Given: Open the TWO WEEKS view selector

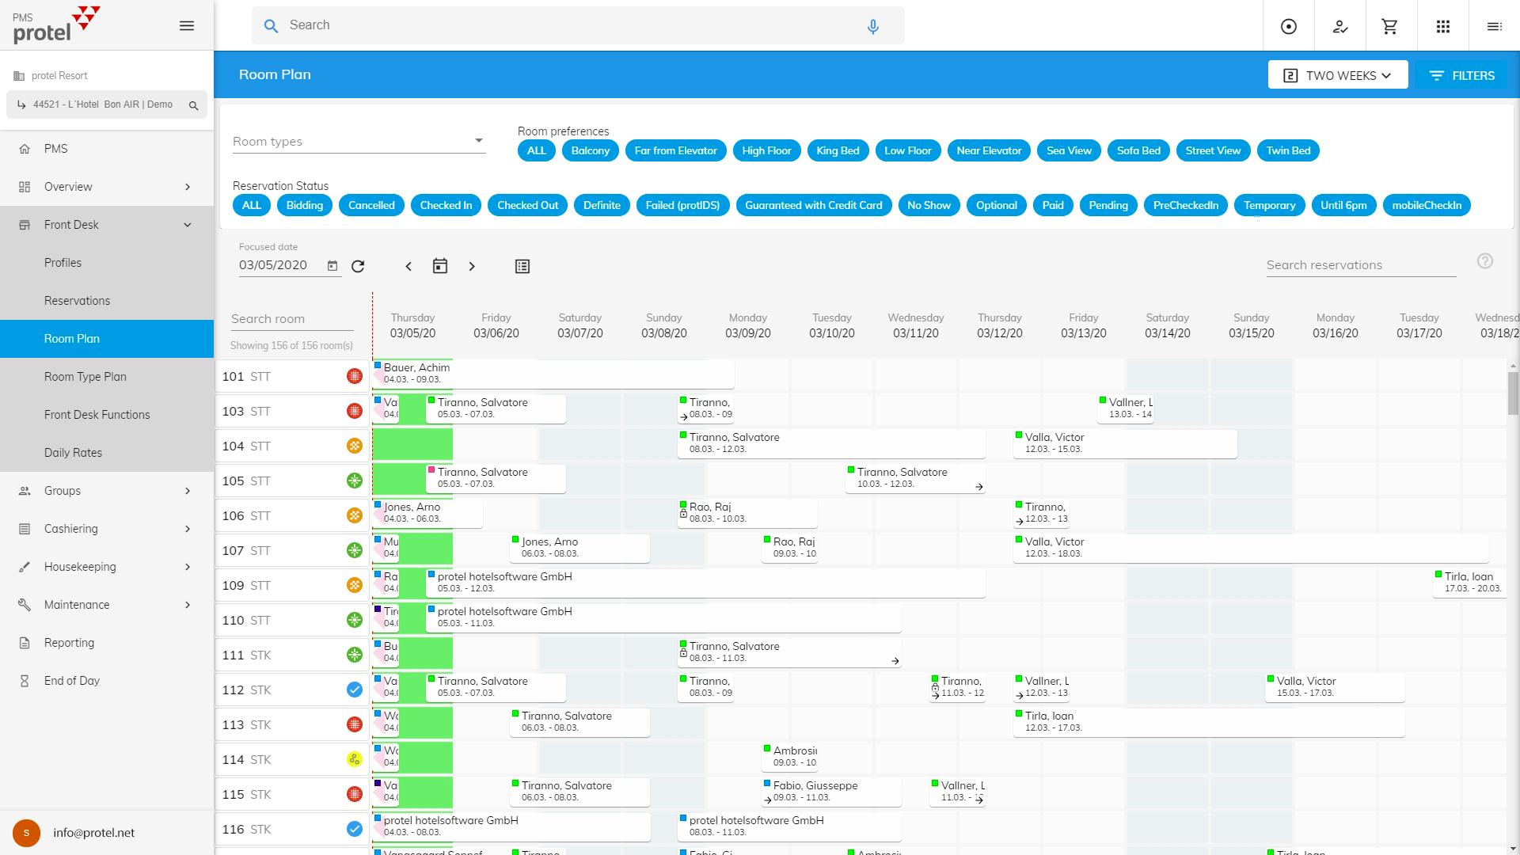Looking at the screenshot, I should 1337,74.
